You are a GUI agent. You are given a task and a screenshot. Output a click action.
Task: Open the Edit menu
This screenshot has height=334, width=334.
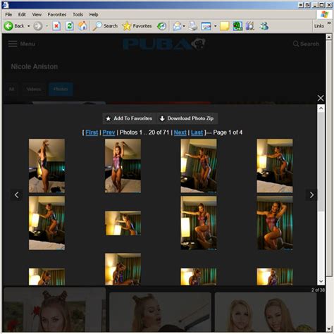[22, 15]
